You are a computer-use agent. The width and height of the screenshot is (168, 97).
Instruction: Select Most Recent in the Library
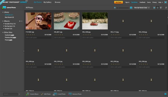9,17
